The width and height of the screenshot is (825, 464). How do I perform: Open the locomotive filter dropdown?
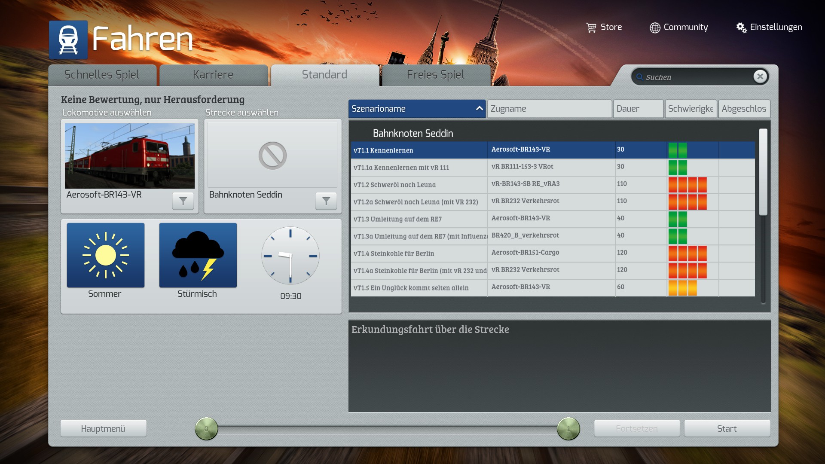pyautogui.click(x=183, y=201)
